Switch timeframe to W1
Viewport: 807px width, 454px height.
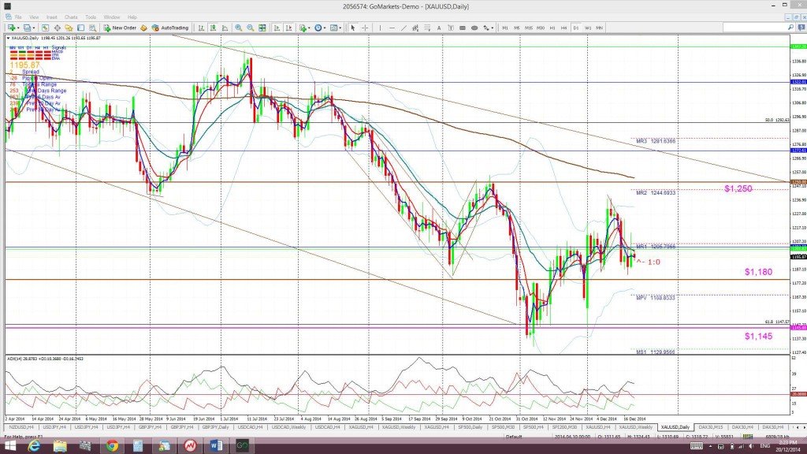point(588,28)
